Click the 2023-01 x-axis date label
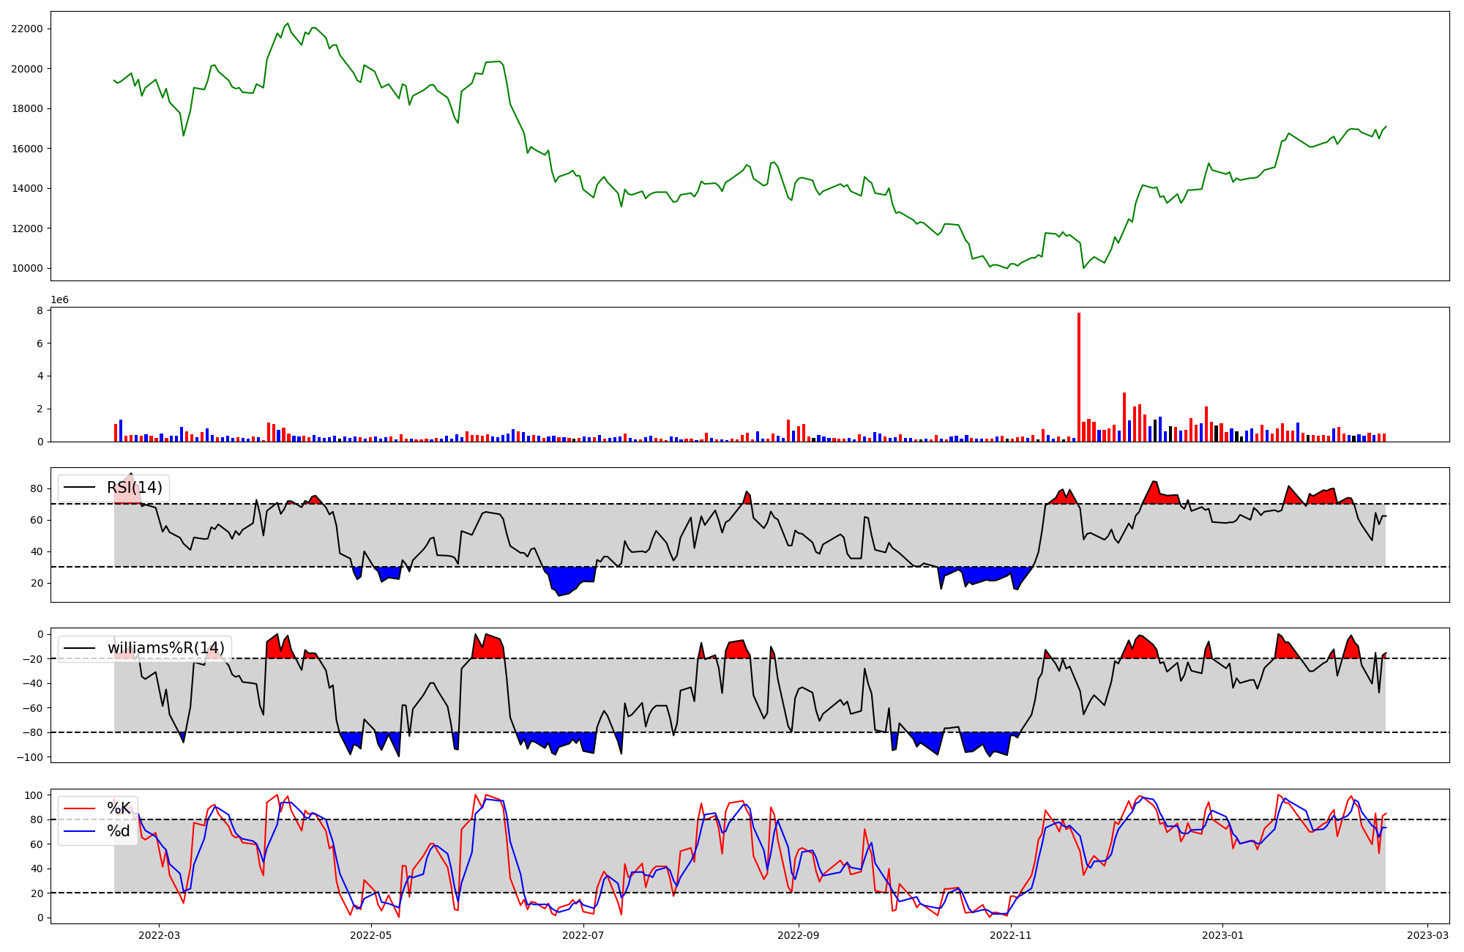Viewport: 1464px width, 952px height. 1222,934
